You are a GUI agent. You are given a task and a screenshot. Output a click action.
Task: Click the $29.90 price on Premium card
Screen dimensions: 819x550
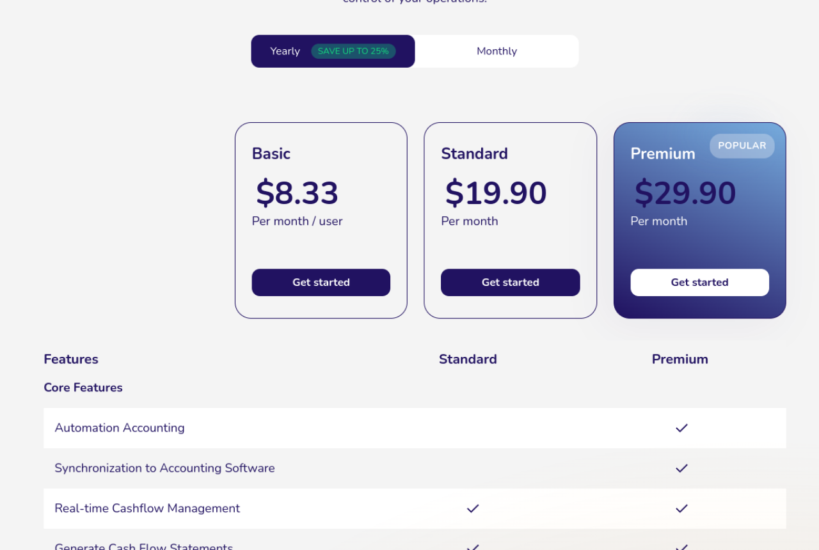(x=685, y=193)
